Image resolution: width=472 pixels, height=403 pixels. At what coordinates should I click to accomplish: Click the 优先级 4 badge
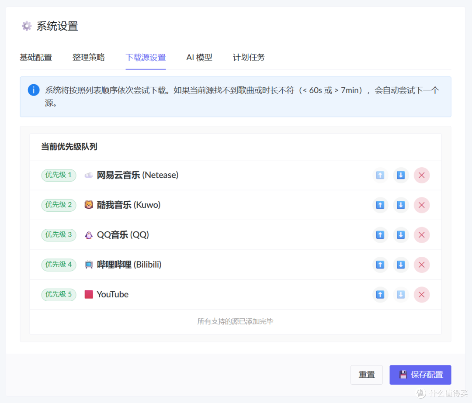pyautogui.click(x=59, y=265)
